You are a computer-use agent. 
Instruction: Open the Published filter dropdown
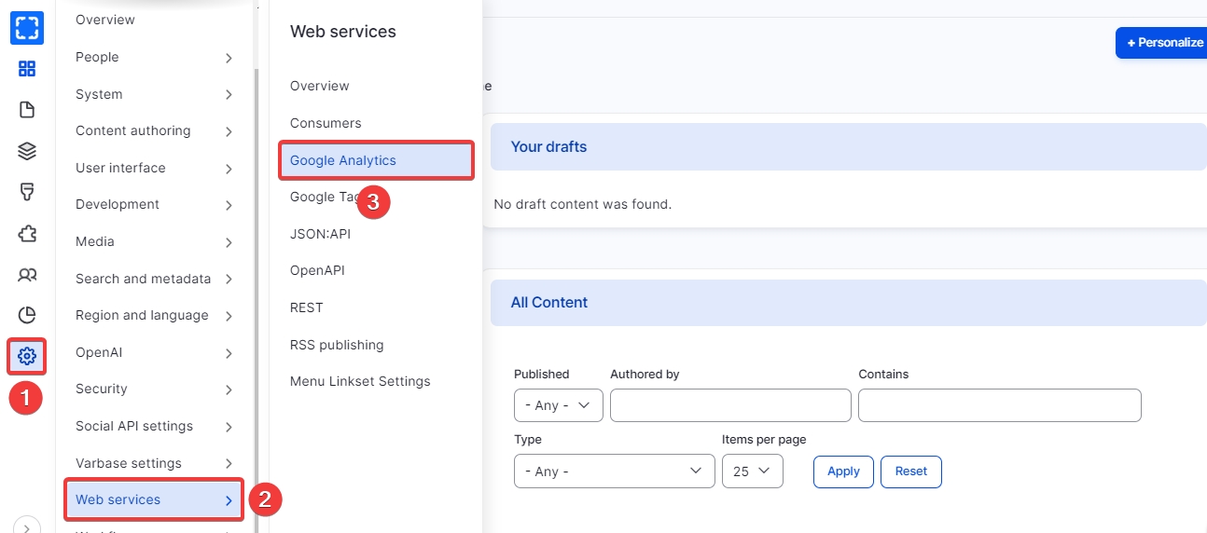pyautogui.click(x=558, y=405)
